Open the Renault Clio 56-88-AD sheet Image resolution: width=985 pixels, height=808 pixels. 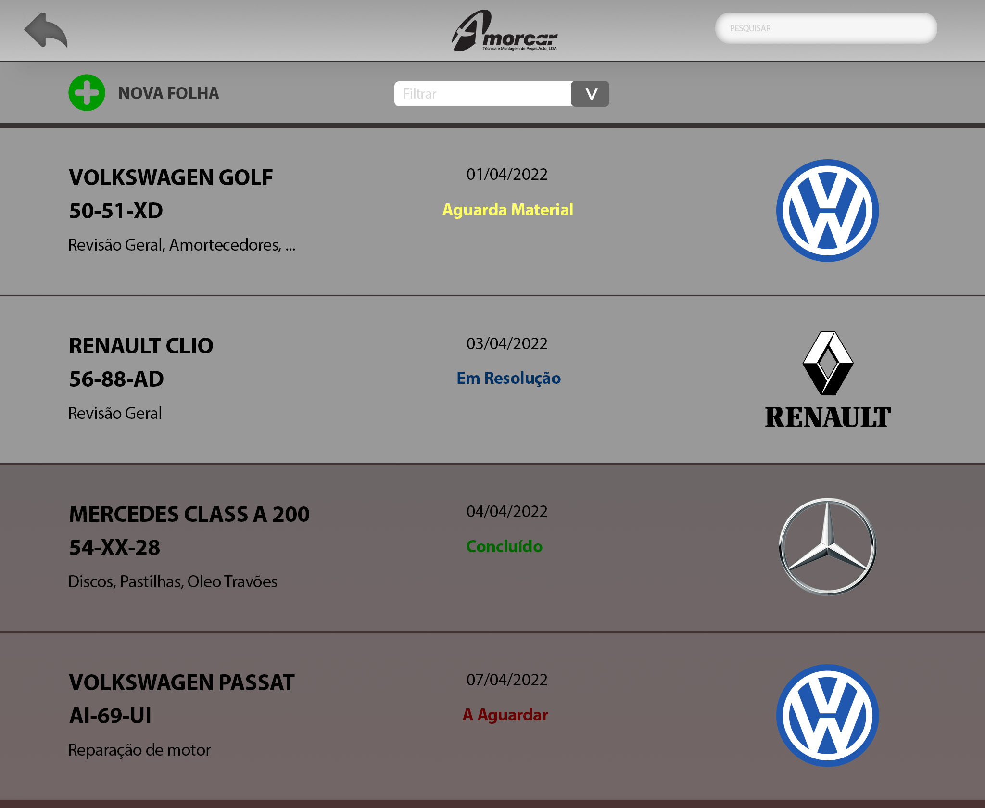pyautogui.click(x=492, y=380)
